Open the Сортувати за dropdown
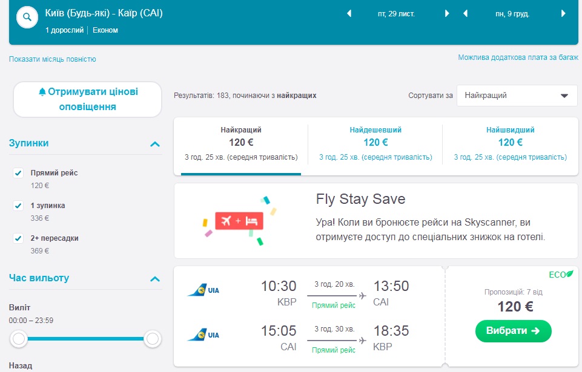Image resolution: width=582 pixels, height=372 pixels. pyautogui.click(x=517, y=96)
